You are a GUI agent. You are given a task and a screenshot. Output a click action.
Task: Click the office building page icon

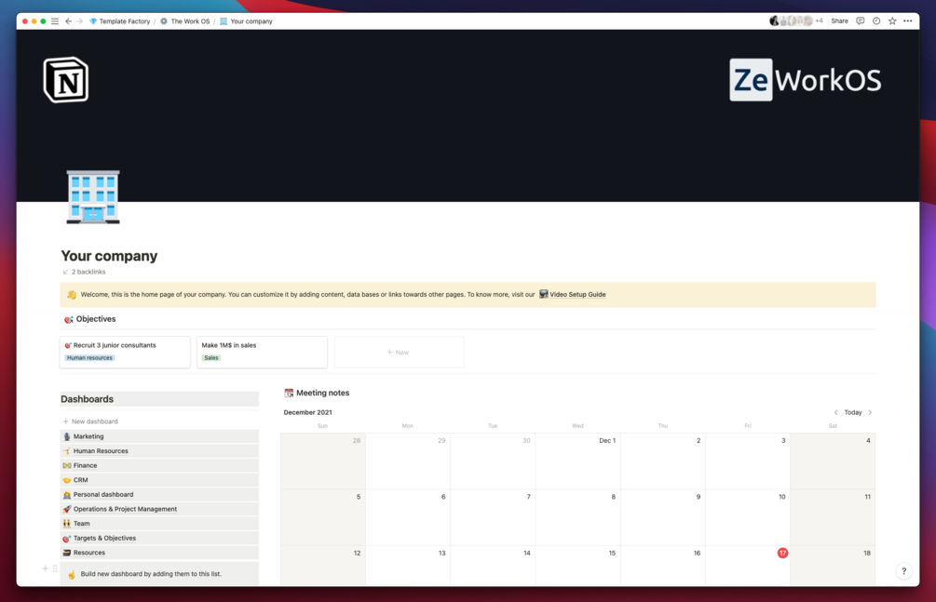[x=93, y=197]
